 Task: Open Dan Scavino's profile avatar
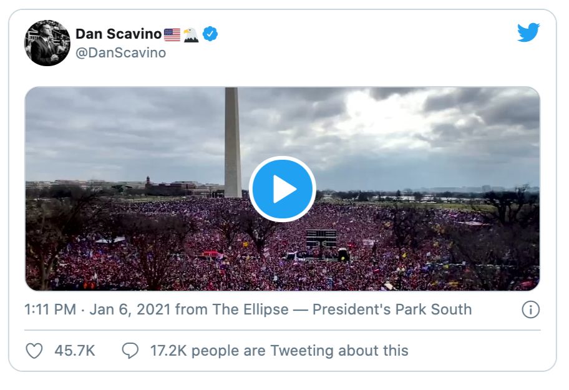click(47, 43)
